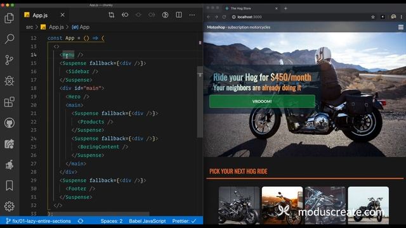Click the synchronize changes icon in status bar
The image size is (406, 228).
pos(81,221)
